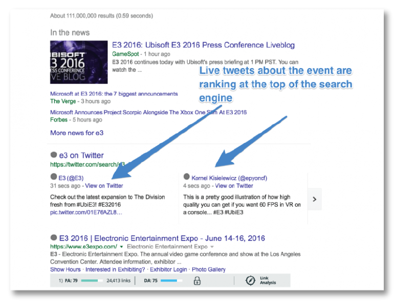Click the Forbes source name
This screenshot has height=305, width=394.
59,120
